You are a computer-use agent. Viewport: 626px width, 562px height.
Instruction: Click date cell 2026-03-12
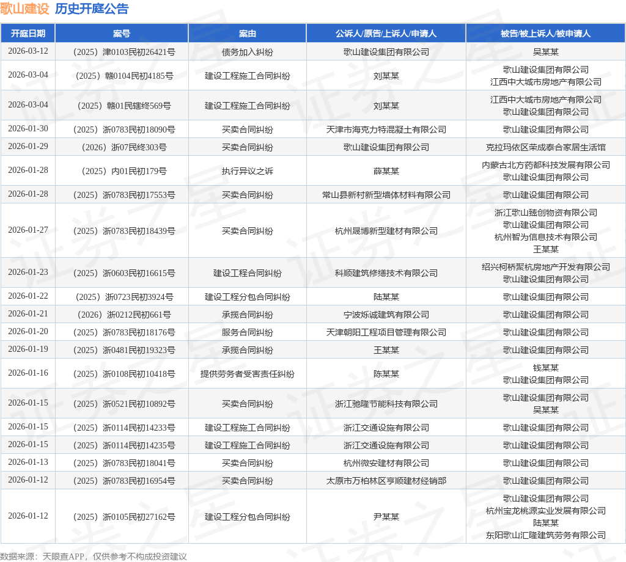click(28, 51)
